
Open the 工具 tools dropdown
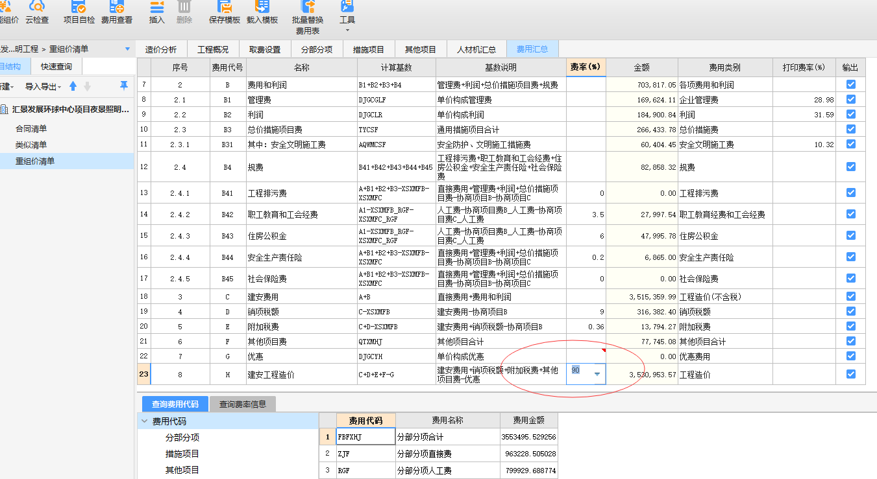pos(347,18)
